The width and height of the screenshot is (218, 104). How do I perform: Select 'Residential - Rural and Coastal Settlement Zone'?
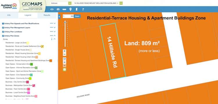pos(23,46)
